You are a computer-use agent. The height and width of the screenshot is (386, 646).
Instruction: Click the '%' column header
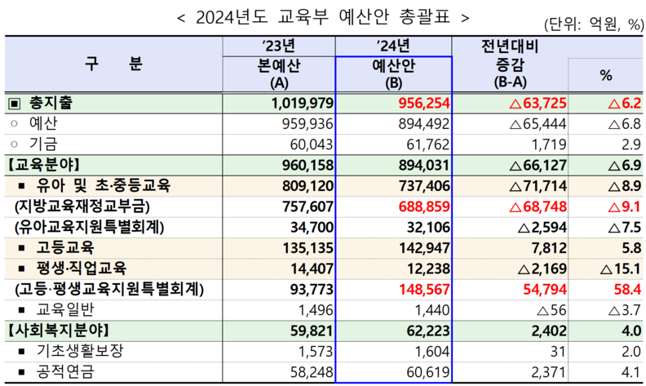pyautogui.click(x=605, y=75)
